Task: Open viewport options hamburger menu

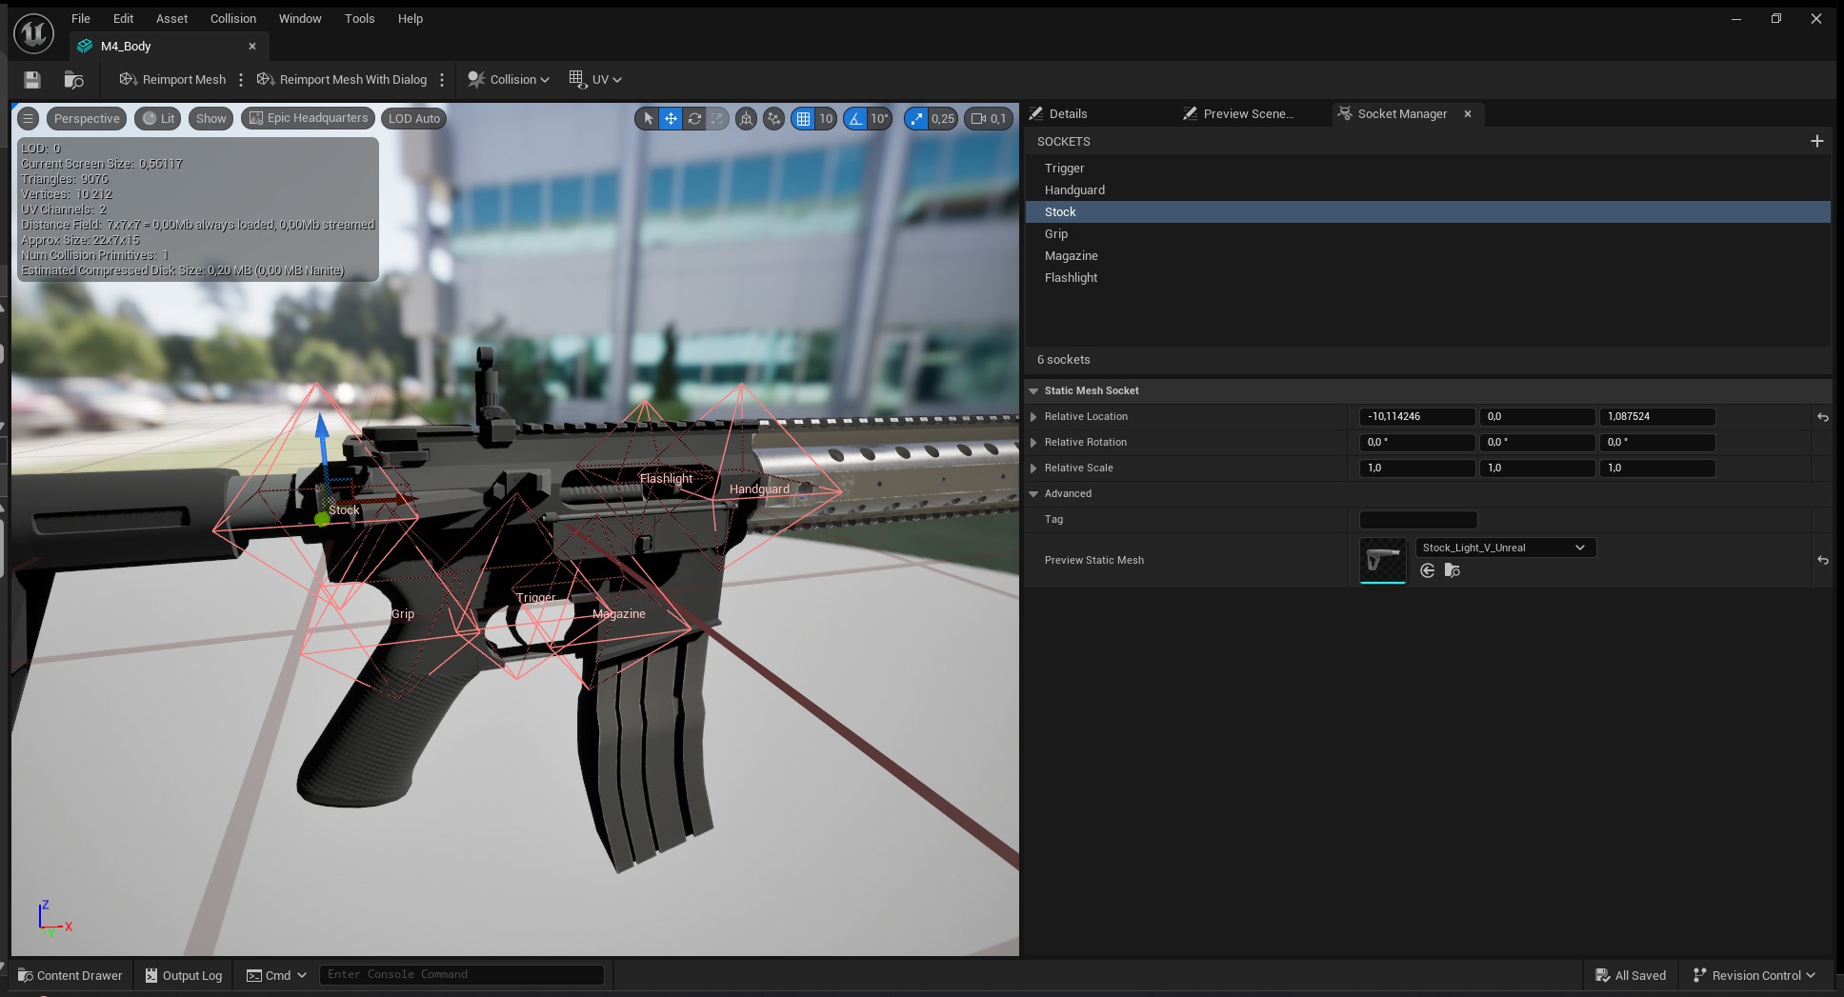Action: pos(29,118)
